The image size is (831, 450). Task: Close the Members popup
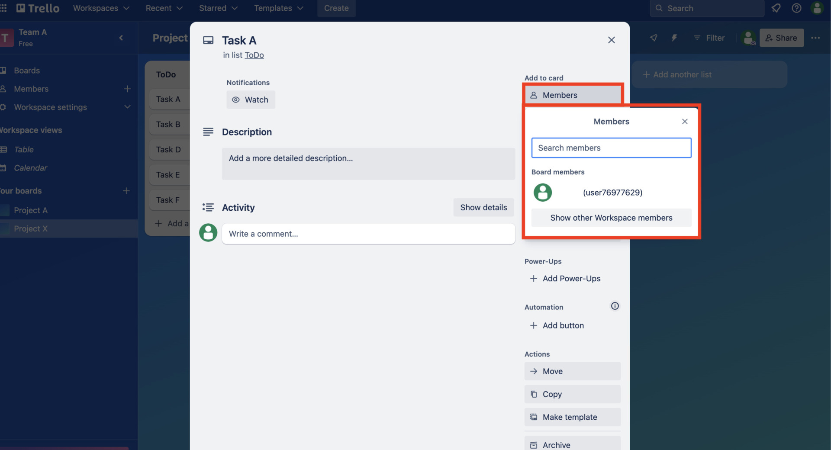tap(685, 122)
